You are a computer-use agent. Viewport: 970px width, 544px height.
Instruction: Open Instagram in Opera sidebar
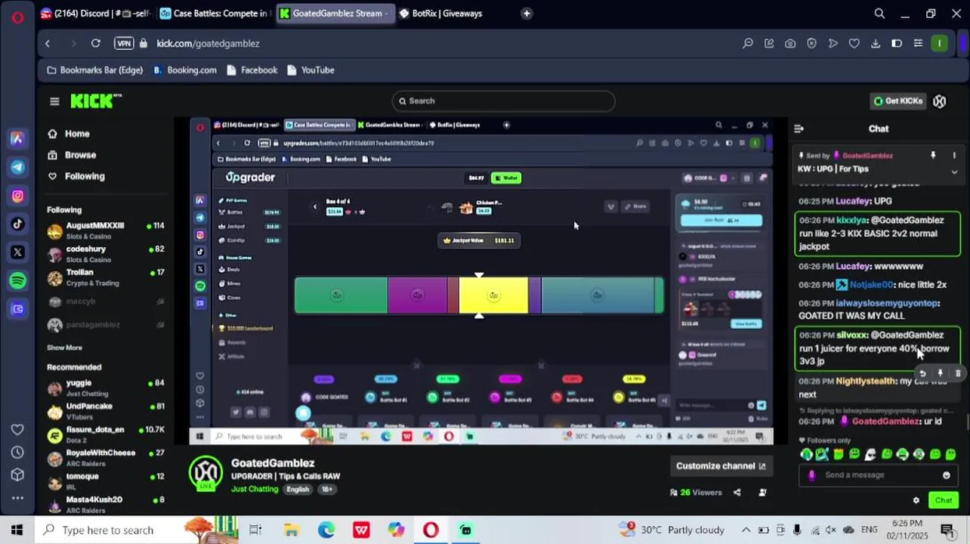click(17, 196)
